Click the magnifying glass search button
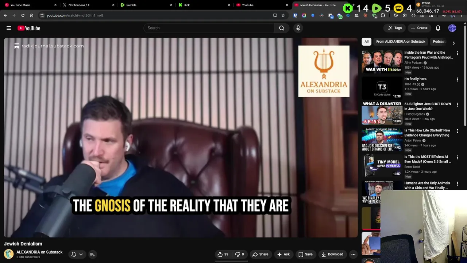 pyautogui.click(x=282, y=28)
